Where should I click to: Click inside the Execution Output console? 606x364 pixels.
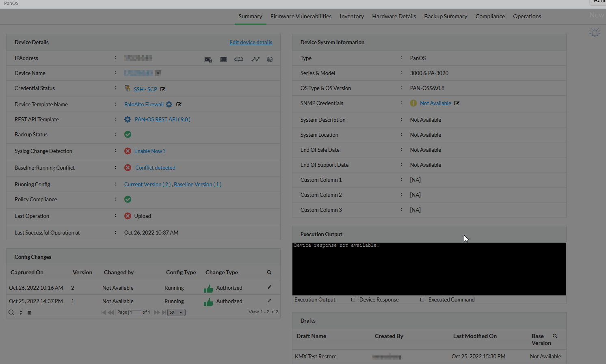(x=429, y=269)
